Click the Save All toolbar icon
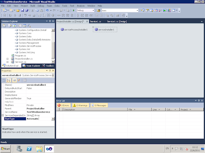This screenshot has height=153, width=205. pyautogui.click(x=27, y=11)
